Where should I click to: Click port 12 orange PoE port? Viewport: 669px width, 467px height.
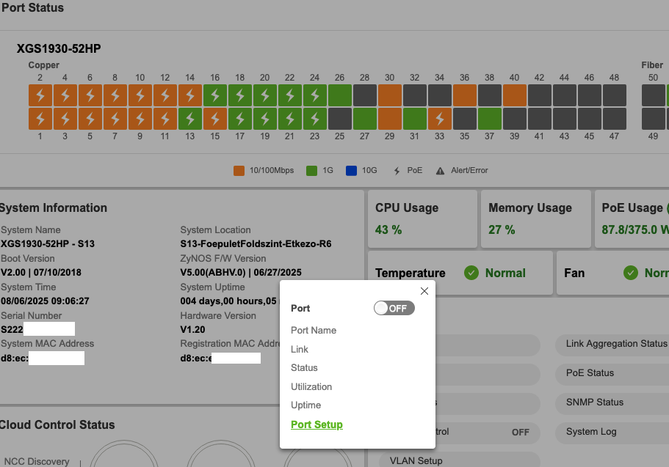[165, 95]
